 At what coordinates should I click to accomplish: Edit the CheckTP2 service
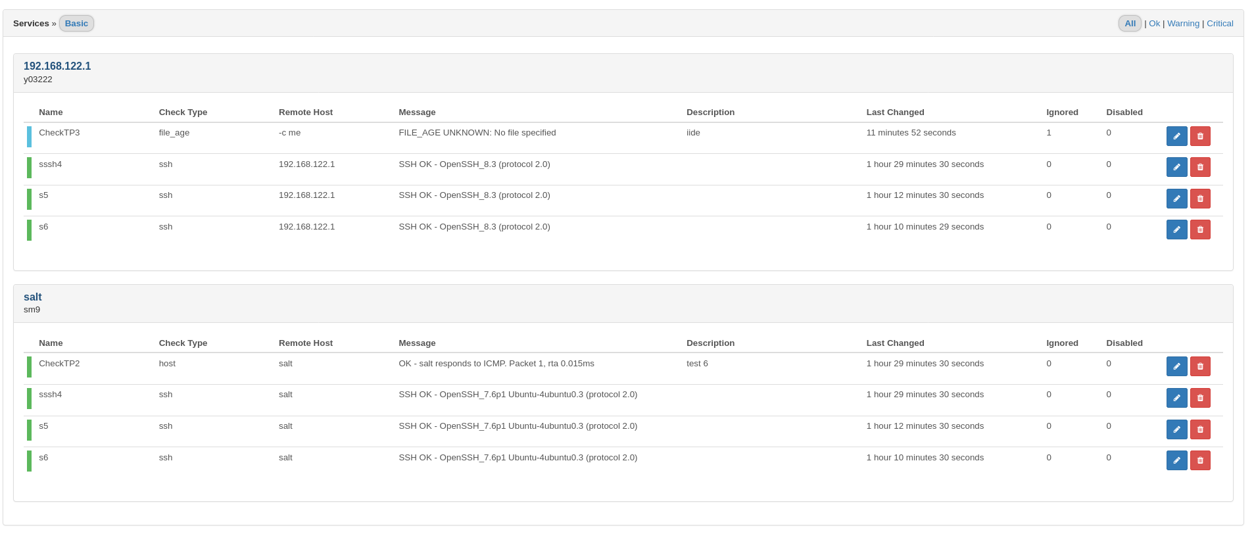pyautogui.click(x=1176, y=366)
